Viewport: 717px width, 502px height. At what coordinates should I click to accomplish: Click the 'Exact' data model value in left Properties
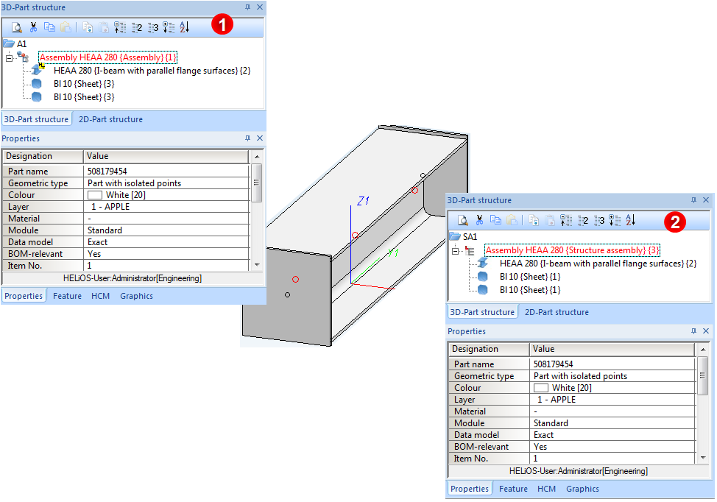[97, 242]
